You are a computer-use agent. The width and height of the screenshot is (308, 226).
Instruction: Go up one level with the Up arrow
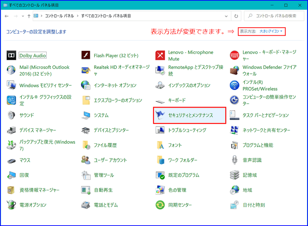29,16
